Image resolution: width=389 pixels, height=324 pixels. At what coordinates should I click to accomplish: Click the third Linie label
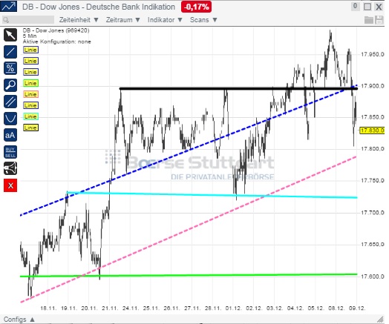(30, 72)
